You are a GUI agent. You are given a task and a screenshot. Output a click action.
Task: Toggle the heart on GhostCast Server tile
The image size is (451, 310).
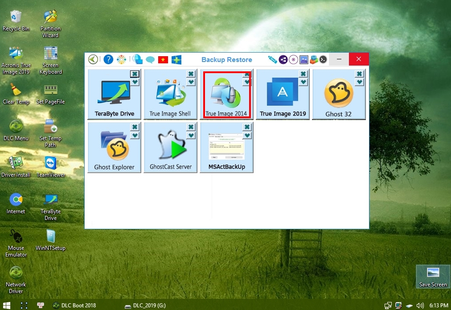[x=191, y=135]
